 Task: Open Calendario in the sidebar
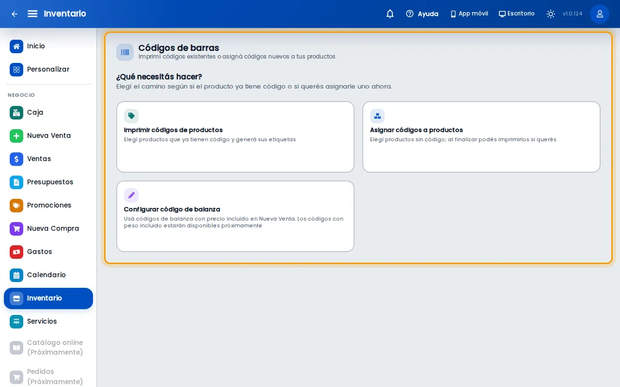tap(48, 275)
